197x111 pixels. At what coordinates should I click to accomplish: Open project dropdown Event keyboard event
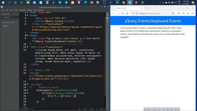click(8, 23)
